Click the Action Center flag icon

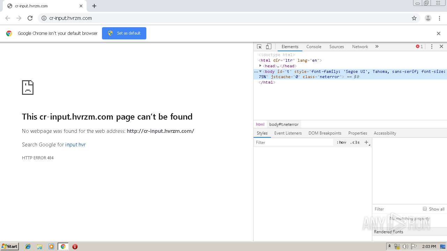tap(414, 246)
